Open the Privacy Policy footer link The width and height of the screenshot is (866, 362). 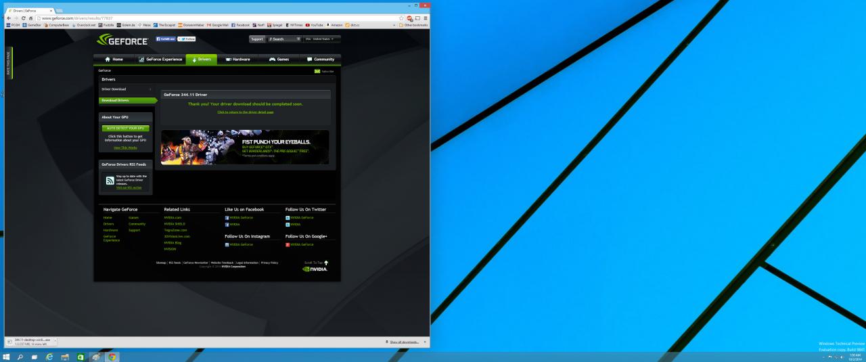point(269,263)
